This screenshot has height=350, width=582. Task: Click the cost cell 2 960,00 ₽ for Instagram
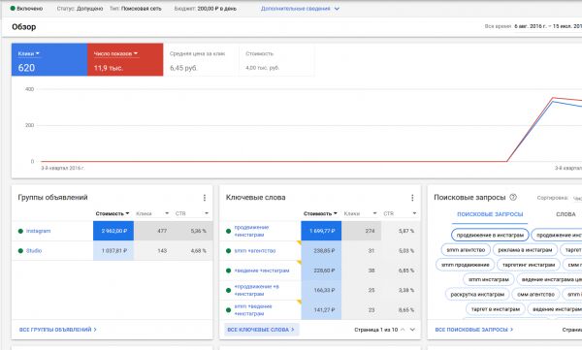[x=113, y=231]
